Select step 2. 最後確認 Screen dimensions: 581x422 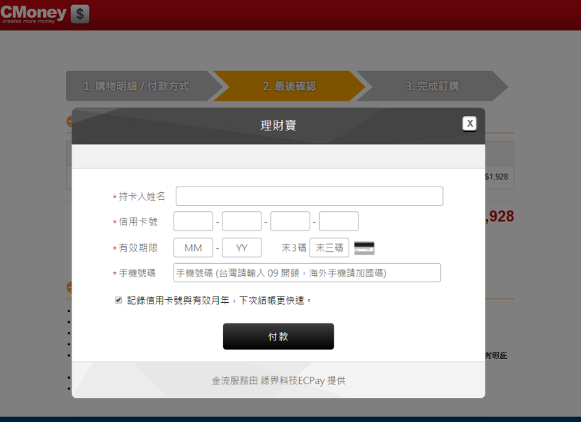(x=289, y=86)
